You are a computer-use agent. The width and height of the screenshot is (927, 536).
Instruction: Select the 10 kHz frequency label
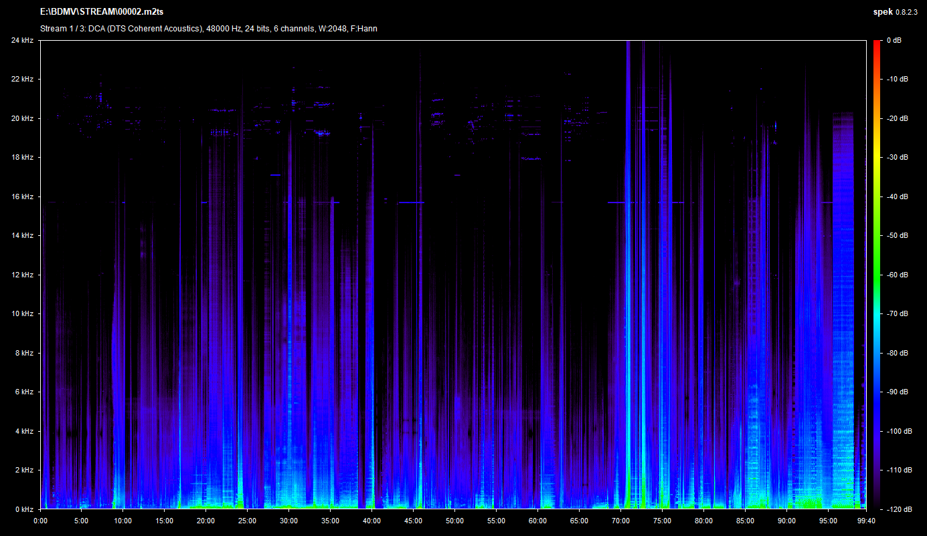pyautogui.click(x=23, y=314)
